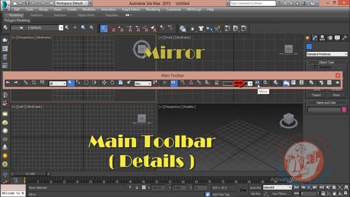Click the Select and Manipulate icon
The width and height of the screenshot is (350, 197).
pos(165,83)
